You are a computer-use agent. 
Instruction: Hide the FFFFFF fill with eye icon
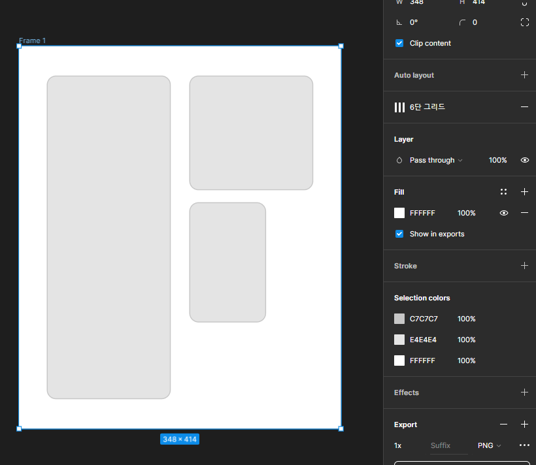[504, 213]
